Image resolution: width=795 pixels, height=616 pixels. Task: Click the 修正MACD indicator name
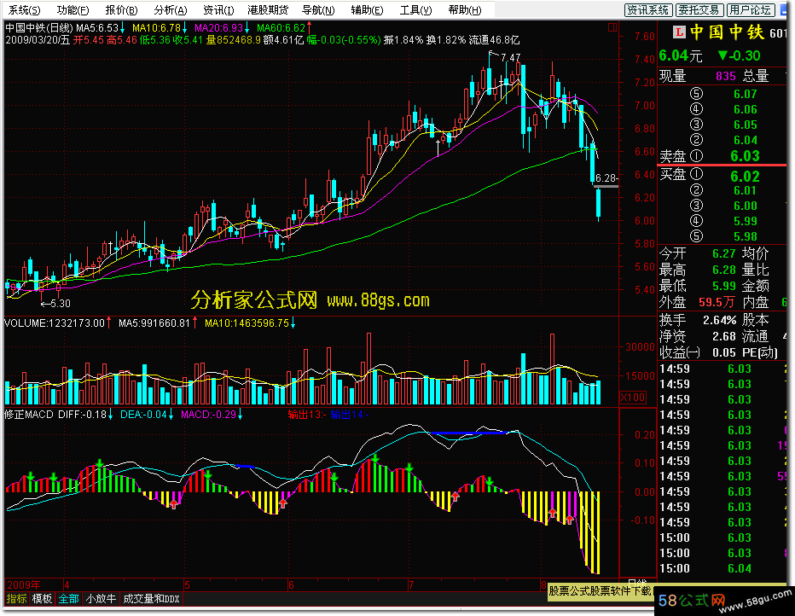(x=29, y=414)
